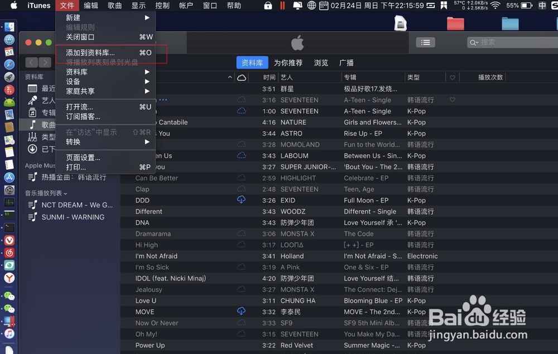Screen dimensions: 558x354
Task: Open Launchpad rocket in the Dock
Action: [9, 77]
